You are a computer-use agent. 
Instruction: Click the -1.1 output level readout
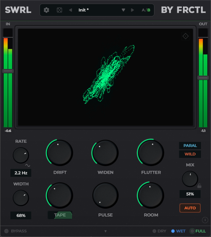(203, 131)
